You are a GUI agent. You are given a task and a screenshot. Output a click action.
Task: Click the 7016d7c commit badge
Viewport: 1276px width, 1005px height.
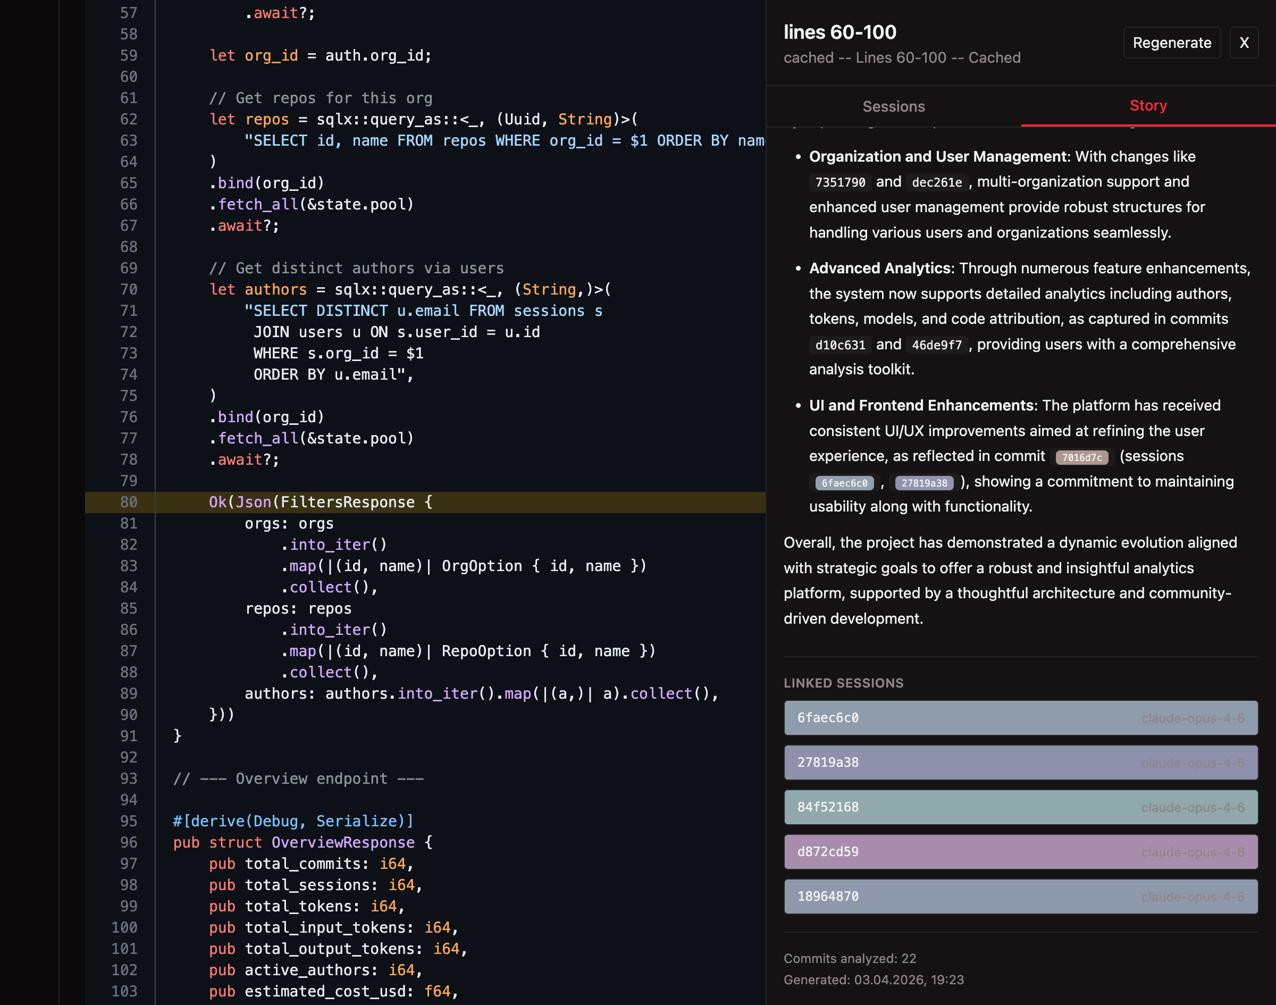tap(1081, 457)
